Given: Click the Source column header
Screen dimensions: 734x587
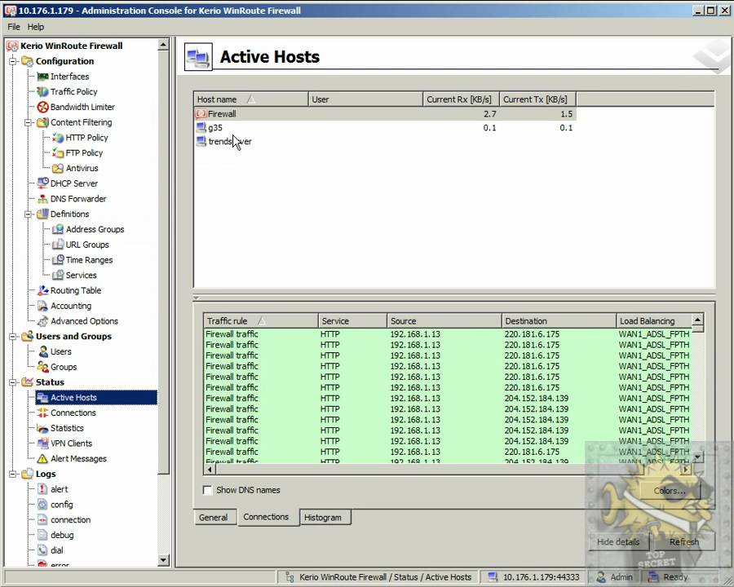Looking at the screenshot, I should pyautogui.click(x=444, y=321).
